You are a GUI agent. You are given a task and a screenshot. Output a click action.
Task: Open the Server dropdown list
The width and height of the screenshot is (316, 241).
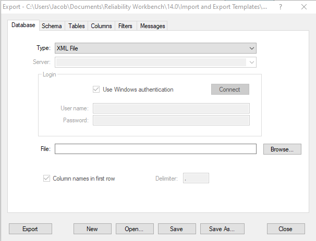click(x=252, y=62)
